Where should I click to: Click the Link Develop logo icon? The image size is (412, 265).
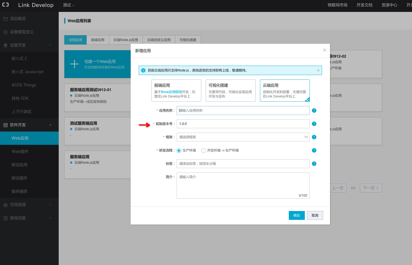coord(6,5)
